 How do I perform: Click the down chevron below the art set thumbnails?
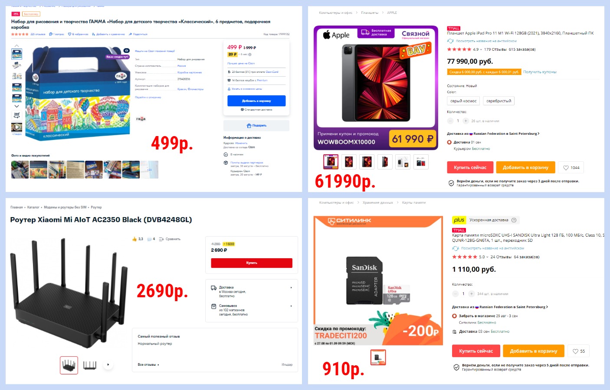click(x=16, y=106)
